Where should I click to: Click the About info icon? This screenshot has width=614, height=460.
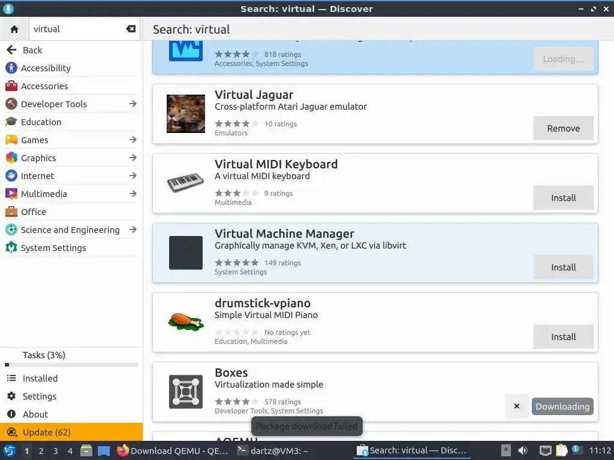[x=11, y=414]
